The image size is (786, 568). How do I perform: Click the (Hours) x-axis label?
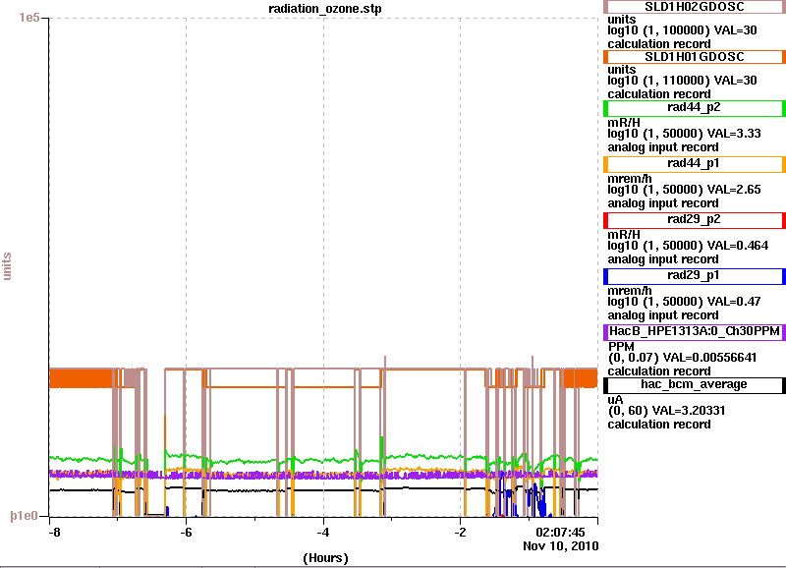(x=325, y=558)
